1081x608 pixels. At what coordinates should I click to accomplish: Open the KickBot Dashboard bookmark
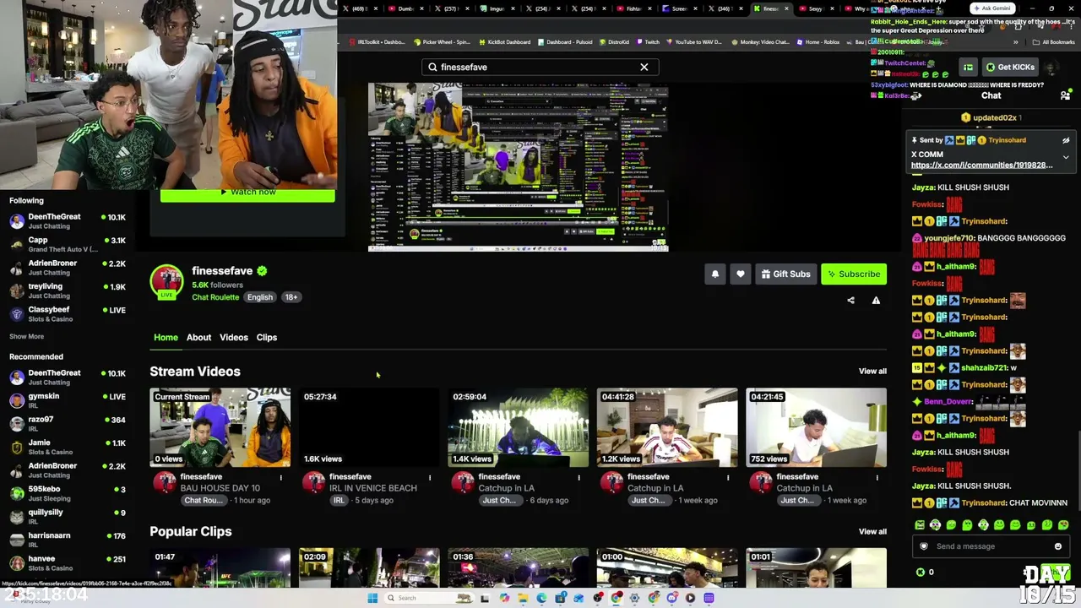tap(505, 41)
